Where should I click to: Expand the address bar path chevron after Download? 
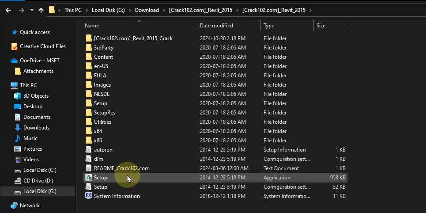click(x=164, y=10)
